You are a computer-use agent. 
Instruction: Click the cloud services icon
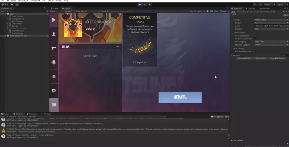pyautogui.click(x=12, y=4)
